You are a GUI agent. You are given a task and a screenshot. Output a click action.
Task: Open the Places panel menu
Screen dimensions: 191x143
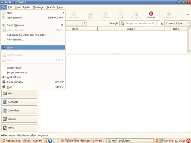[27, 141]
